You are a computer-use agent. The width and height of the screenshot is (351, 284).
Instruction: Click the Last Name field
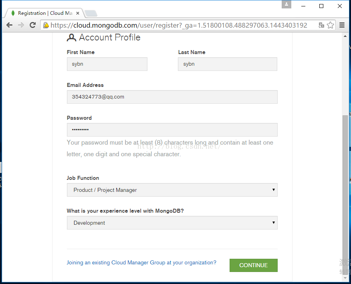228,64
